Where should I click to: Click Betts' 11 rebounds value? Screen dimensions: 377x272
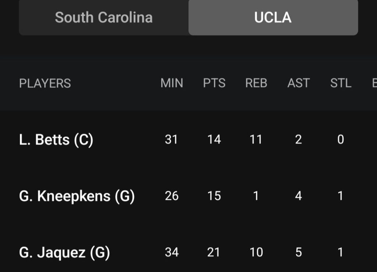pyautogui.click(x=256, y=140)
